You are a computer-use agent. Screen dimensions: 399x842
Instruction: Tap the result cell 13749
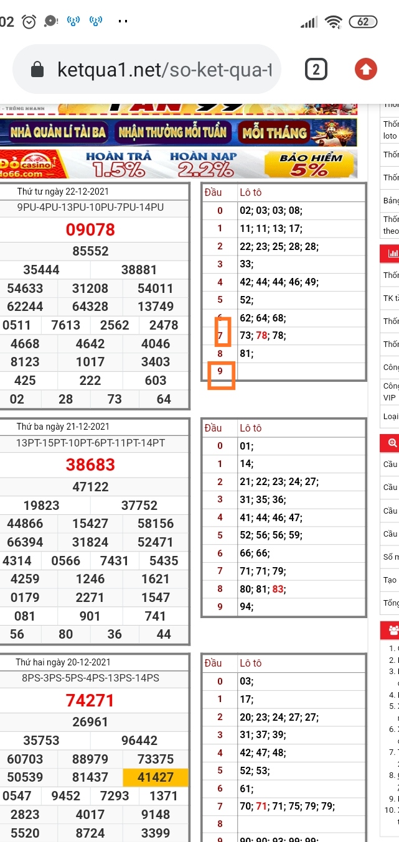click(156, 307)
